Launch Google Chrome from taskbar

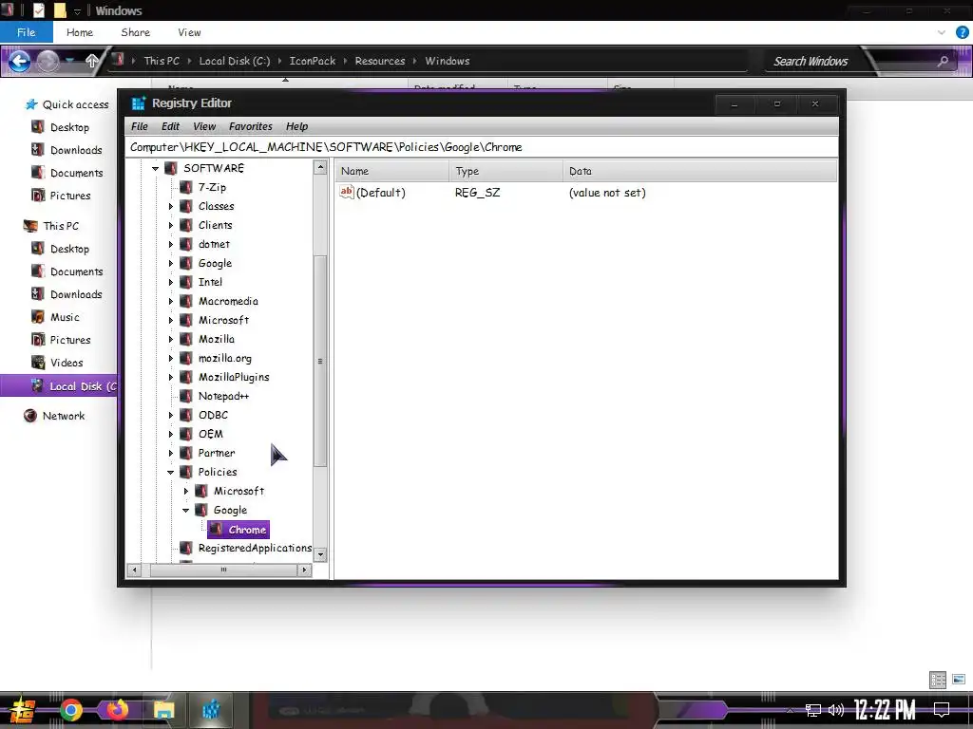click(x=71, y=710)
